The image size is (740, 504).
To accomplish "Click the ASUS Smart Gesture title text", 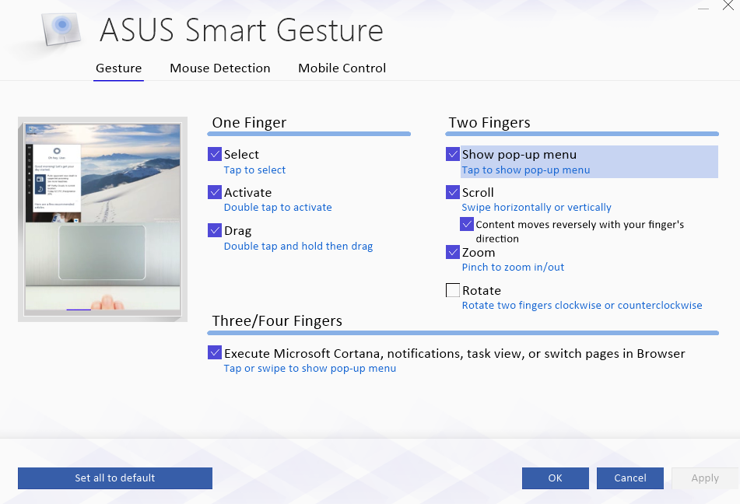I will coord(242,30).
